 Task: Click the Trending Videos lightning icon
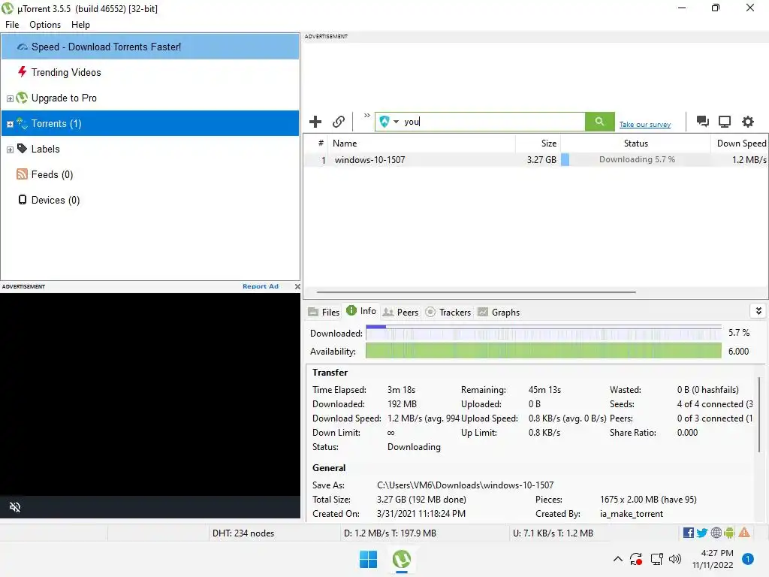pos(22,72)
